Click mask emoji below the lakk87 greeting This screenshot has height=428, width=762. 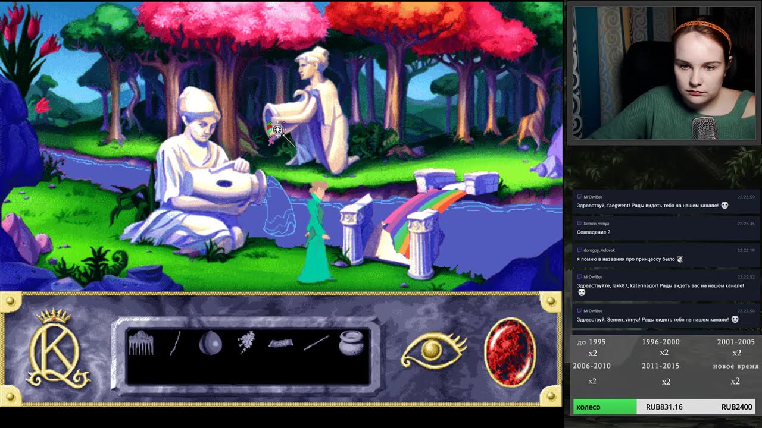[582, 292]
